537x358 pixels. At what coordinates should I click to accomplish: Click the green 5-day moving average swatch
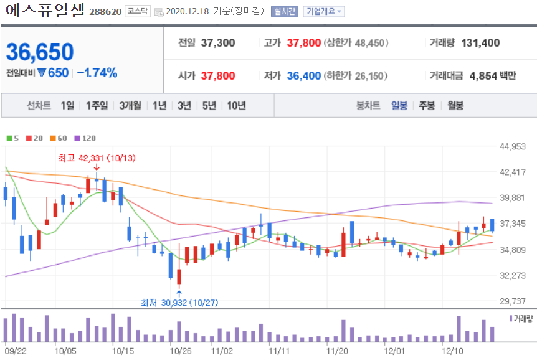(9, 138)
